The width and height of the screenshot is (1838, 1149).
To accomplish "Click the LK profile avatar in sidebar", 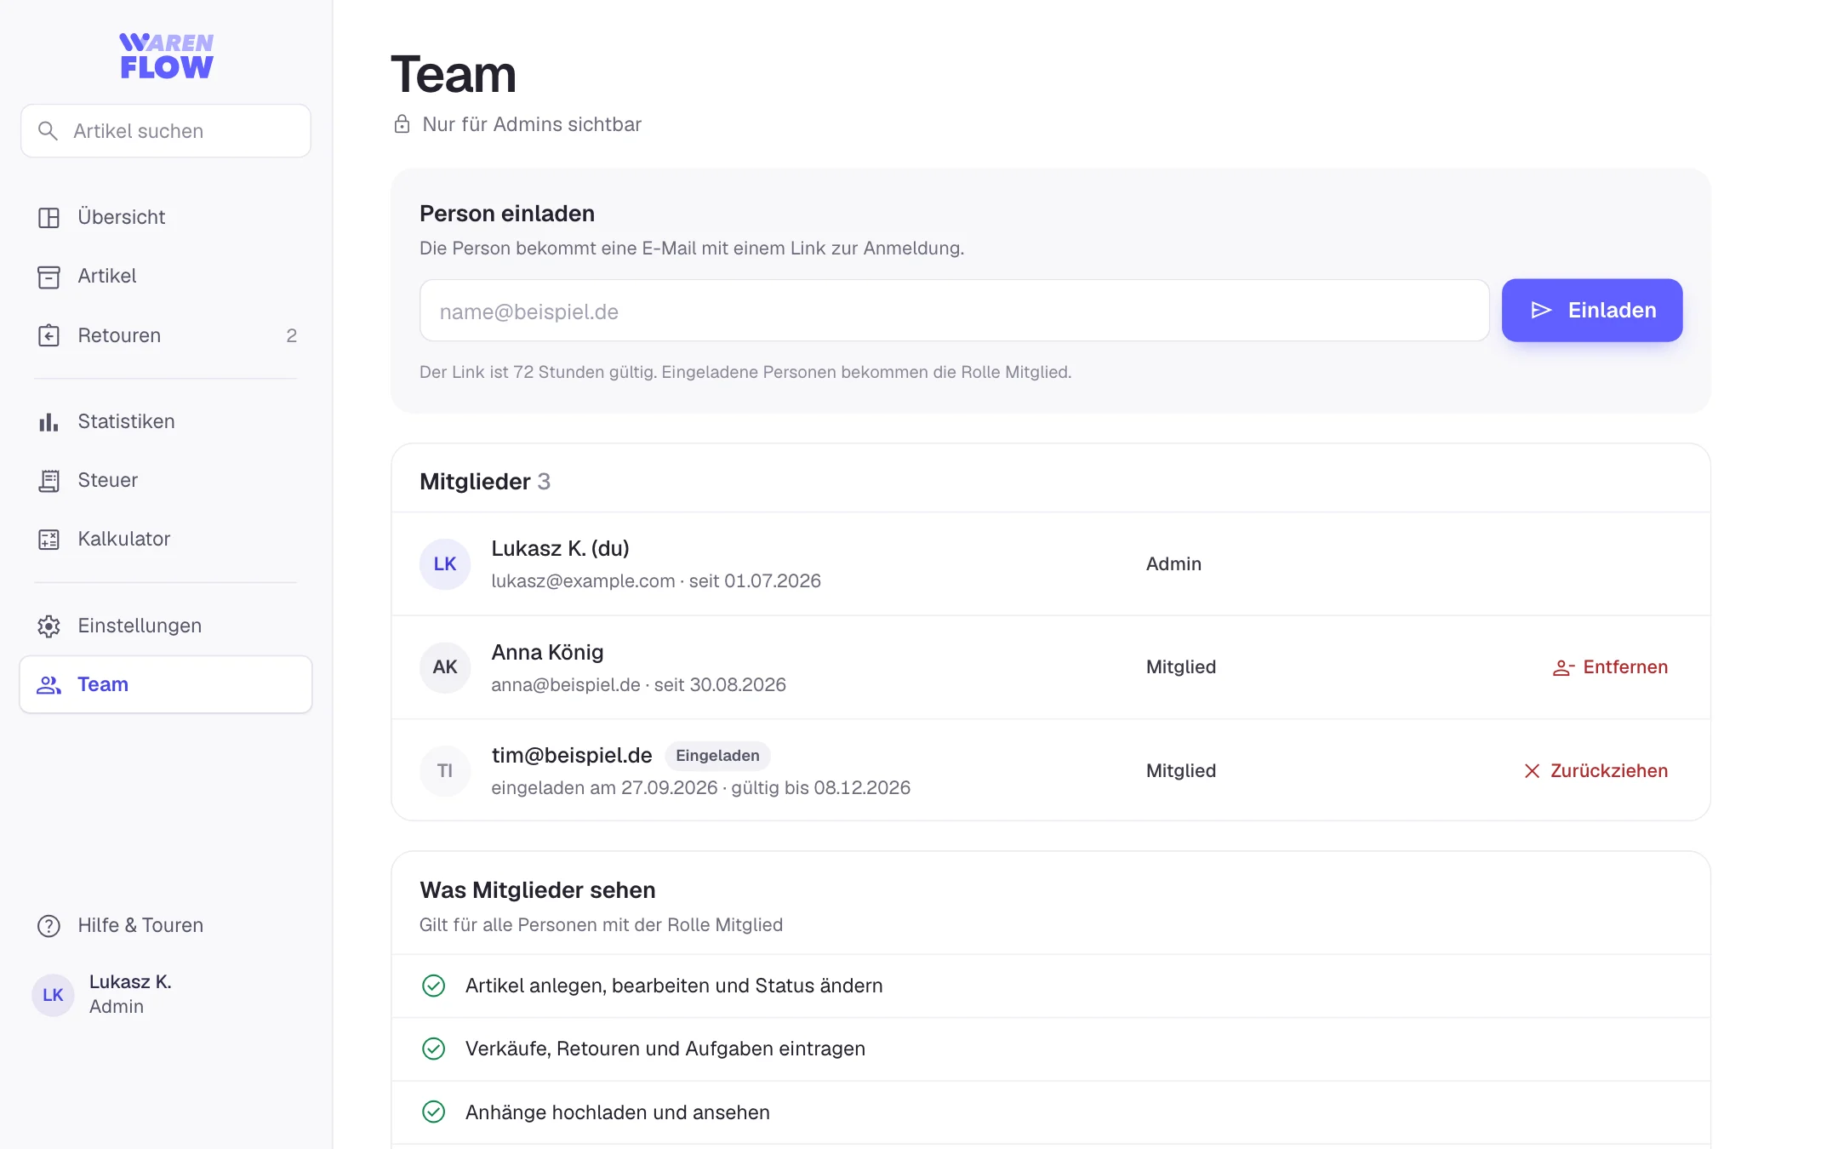I will [53, 995].
